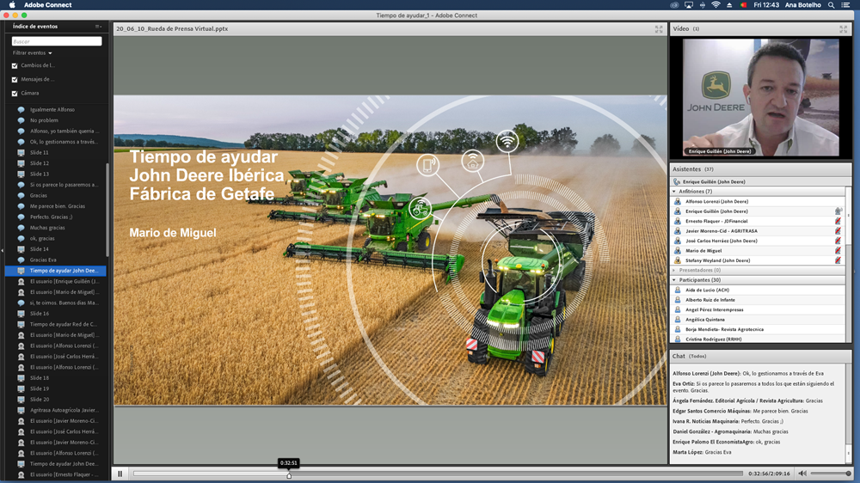Jump to the Slide 12 event
This screenshot has width=860, height=483.
point(40,163)
